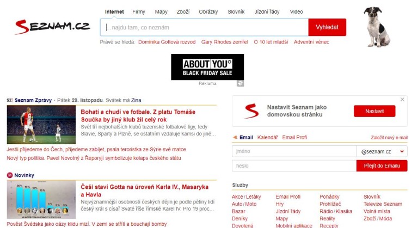Select the Obrázky search tab
This screenshot has height=228, width=418.
[207, 11]
